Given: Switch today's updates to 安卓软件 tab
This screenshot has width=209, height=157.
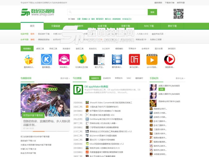Looking at the screenshot, I should [107, 78].
